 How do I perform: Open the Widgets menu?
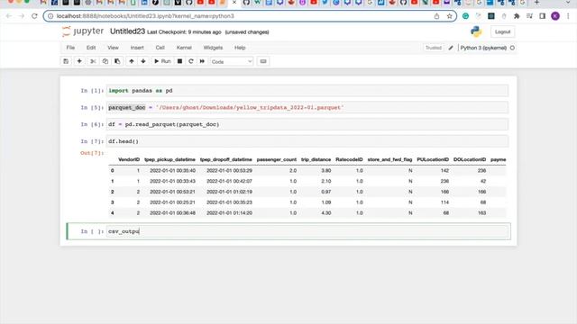click(x=213, y=48)
